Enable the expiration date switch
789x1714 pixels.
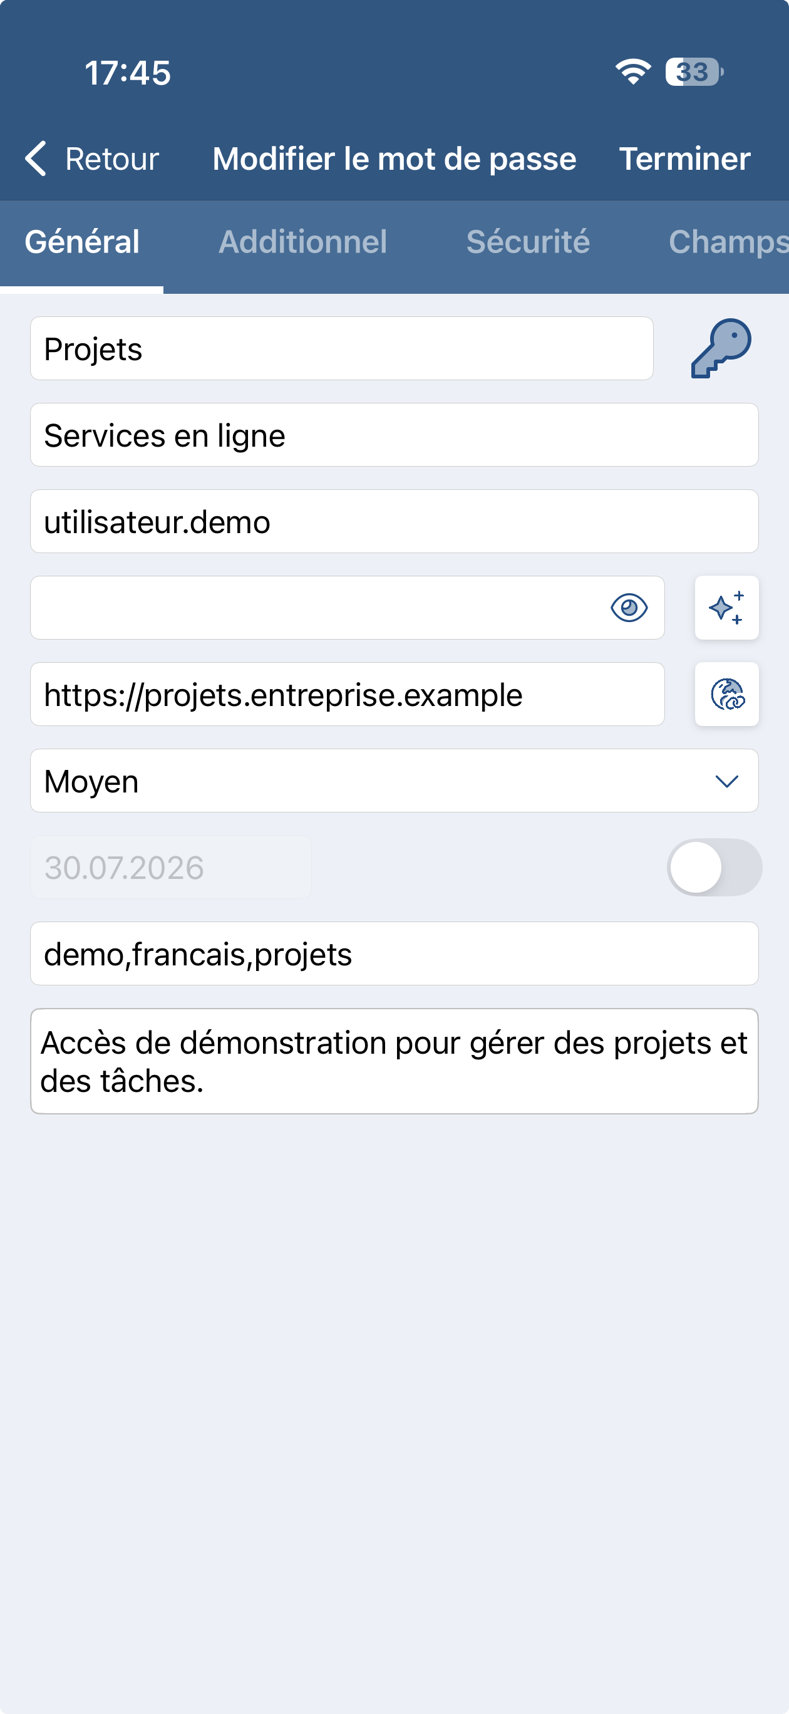point(714,867)
